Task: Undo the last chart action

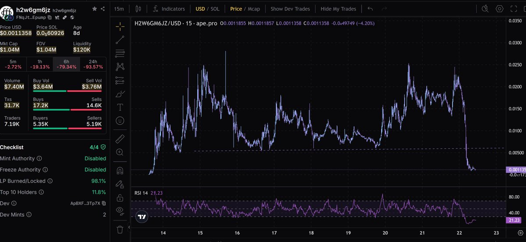Action: tap(370, 9)
